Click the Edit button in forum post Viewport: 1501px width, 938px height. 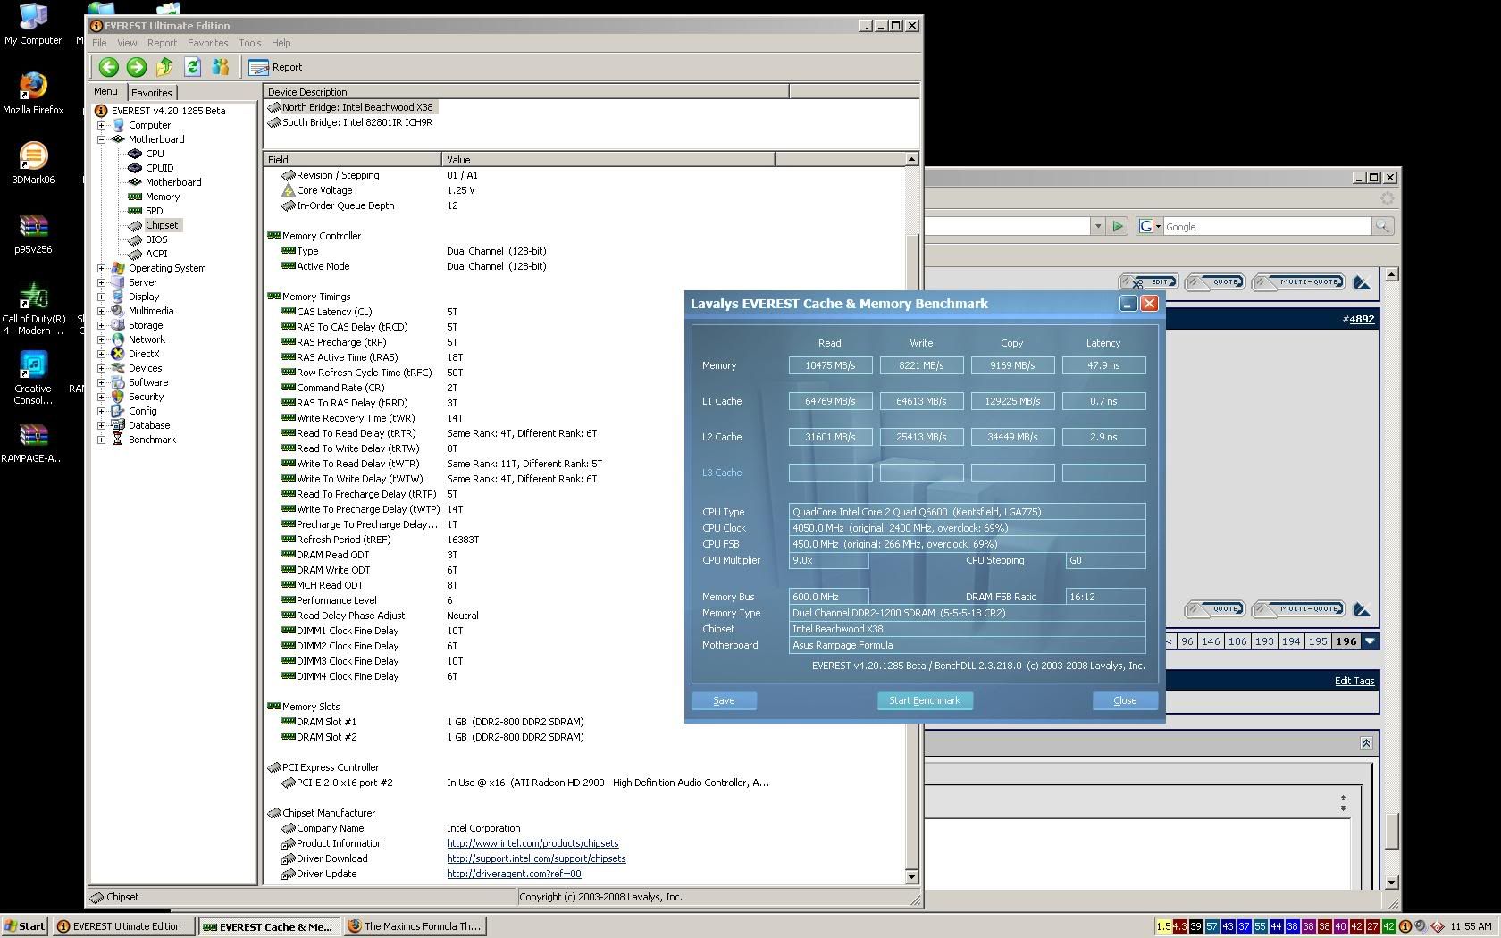click(x=1149, y=282)
